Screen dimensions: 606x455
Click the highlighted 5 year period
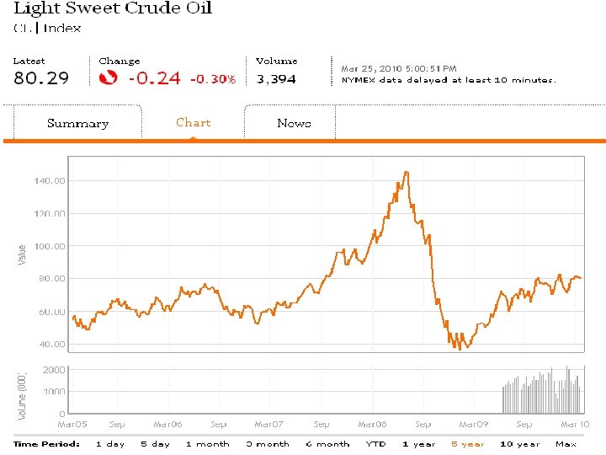tap(467, 444)
